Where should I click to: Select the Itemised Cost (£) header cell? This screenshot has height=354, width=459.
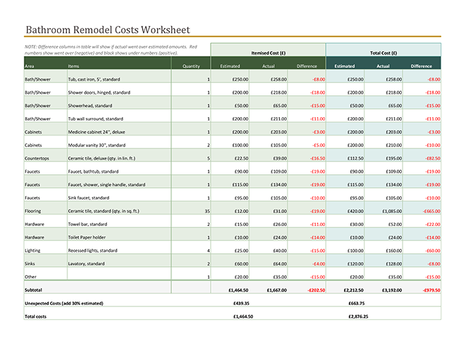[268, 52]
